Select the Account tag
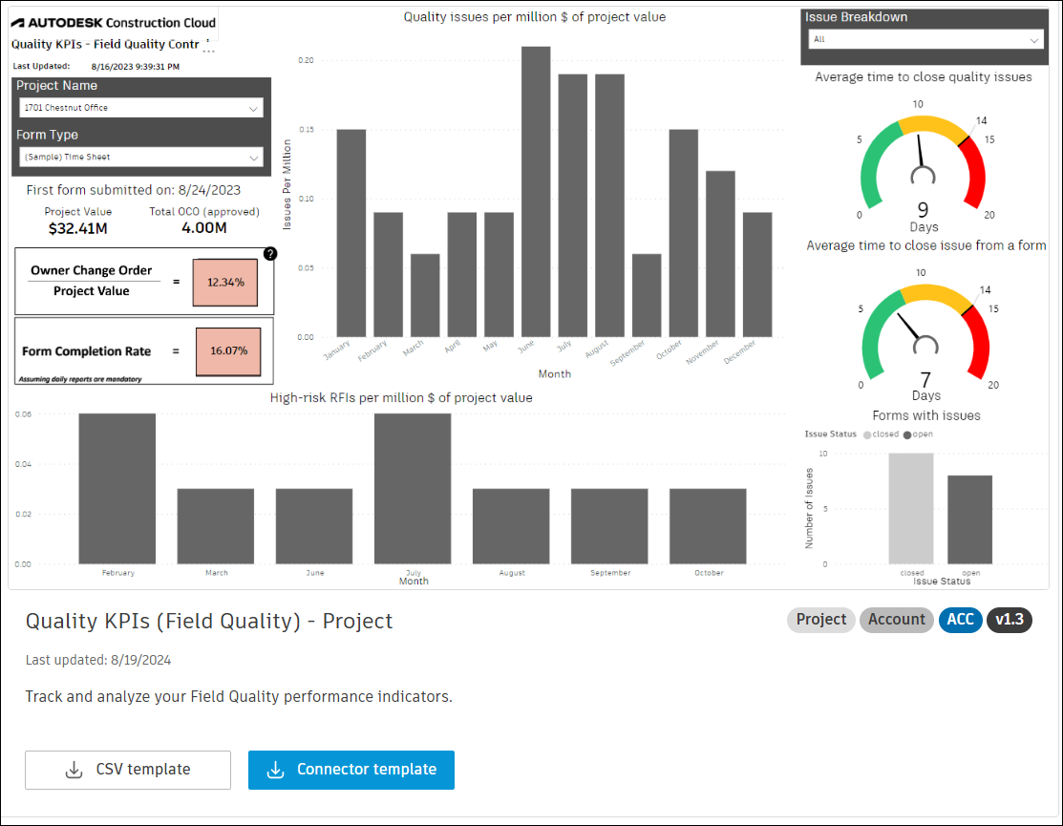This screenshot has width=1063, height=826. (x=896, y=620)
